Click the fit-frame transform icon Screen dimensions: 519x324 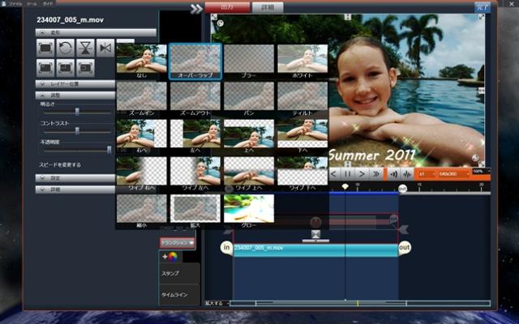[x=45, y=49]
